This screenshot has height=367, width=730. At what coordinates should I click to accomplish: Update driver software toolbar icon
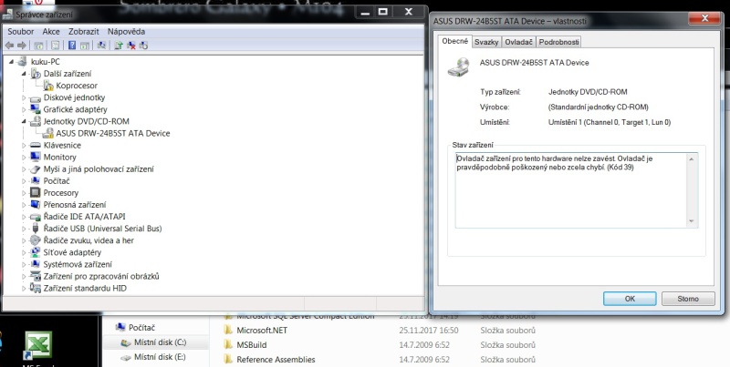point(119,45)
